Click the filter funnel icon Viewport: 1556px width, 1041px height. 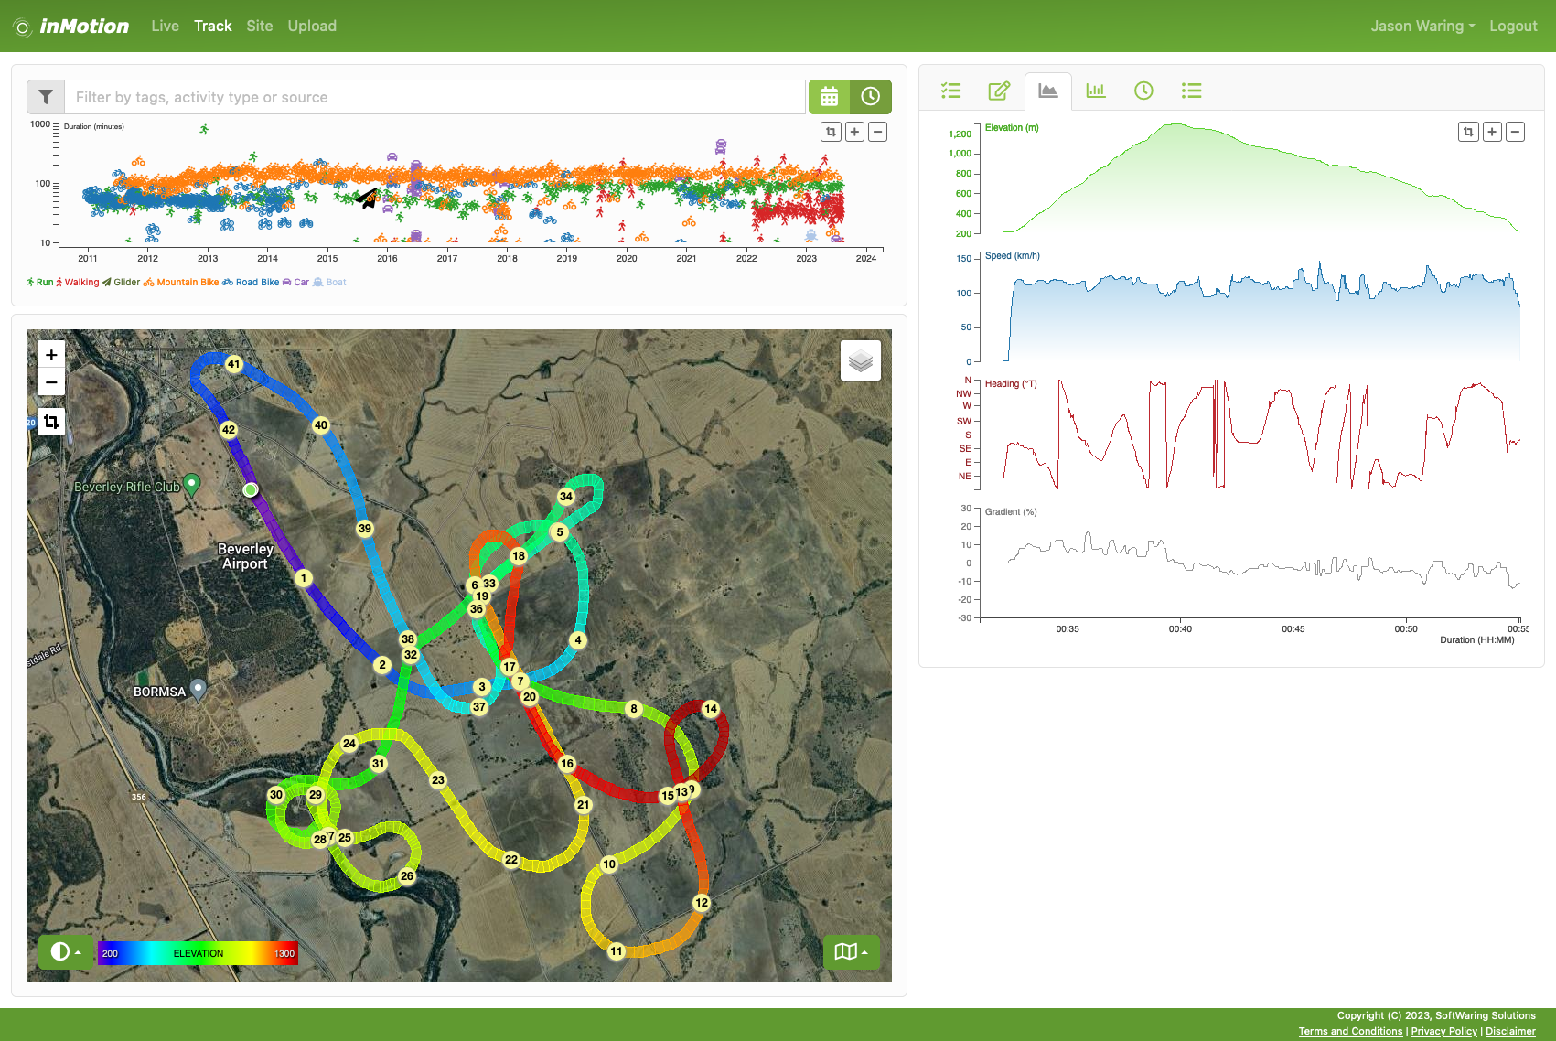click(x=46, y=97)
